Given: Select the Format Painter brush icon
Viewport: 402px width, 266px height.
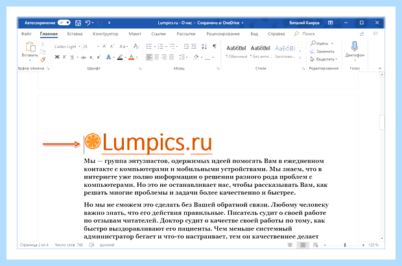Looking at the screenshot, I should 43,60.
